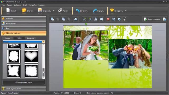Save the collage with the Сохранить icon
This screenshot has height=95, width=169.
point(40,10)
